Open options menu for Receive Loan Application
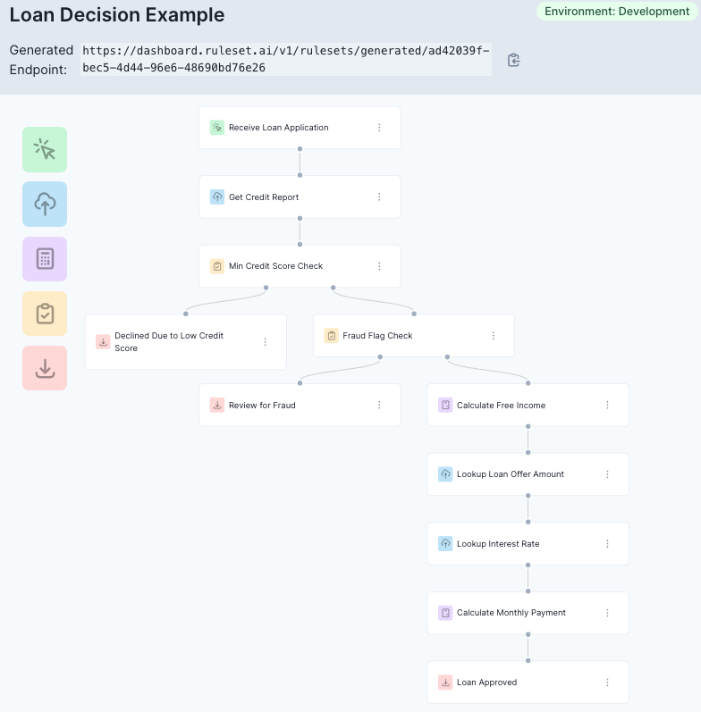The image size is (701, 712). click(x=379, y=128)
